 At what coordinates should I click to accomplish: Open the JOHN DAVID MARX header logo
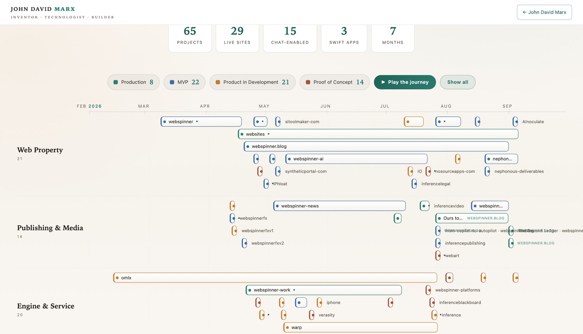62,12
